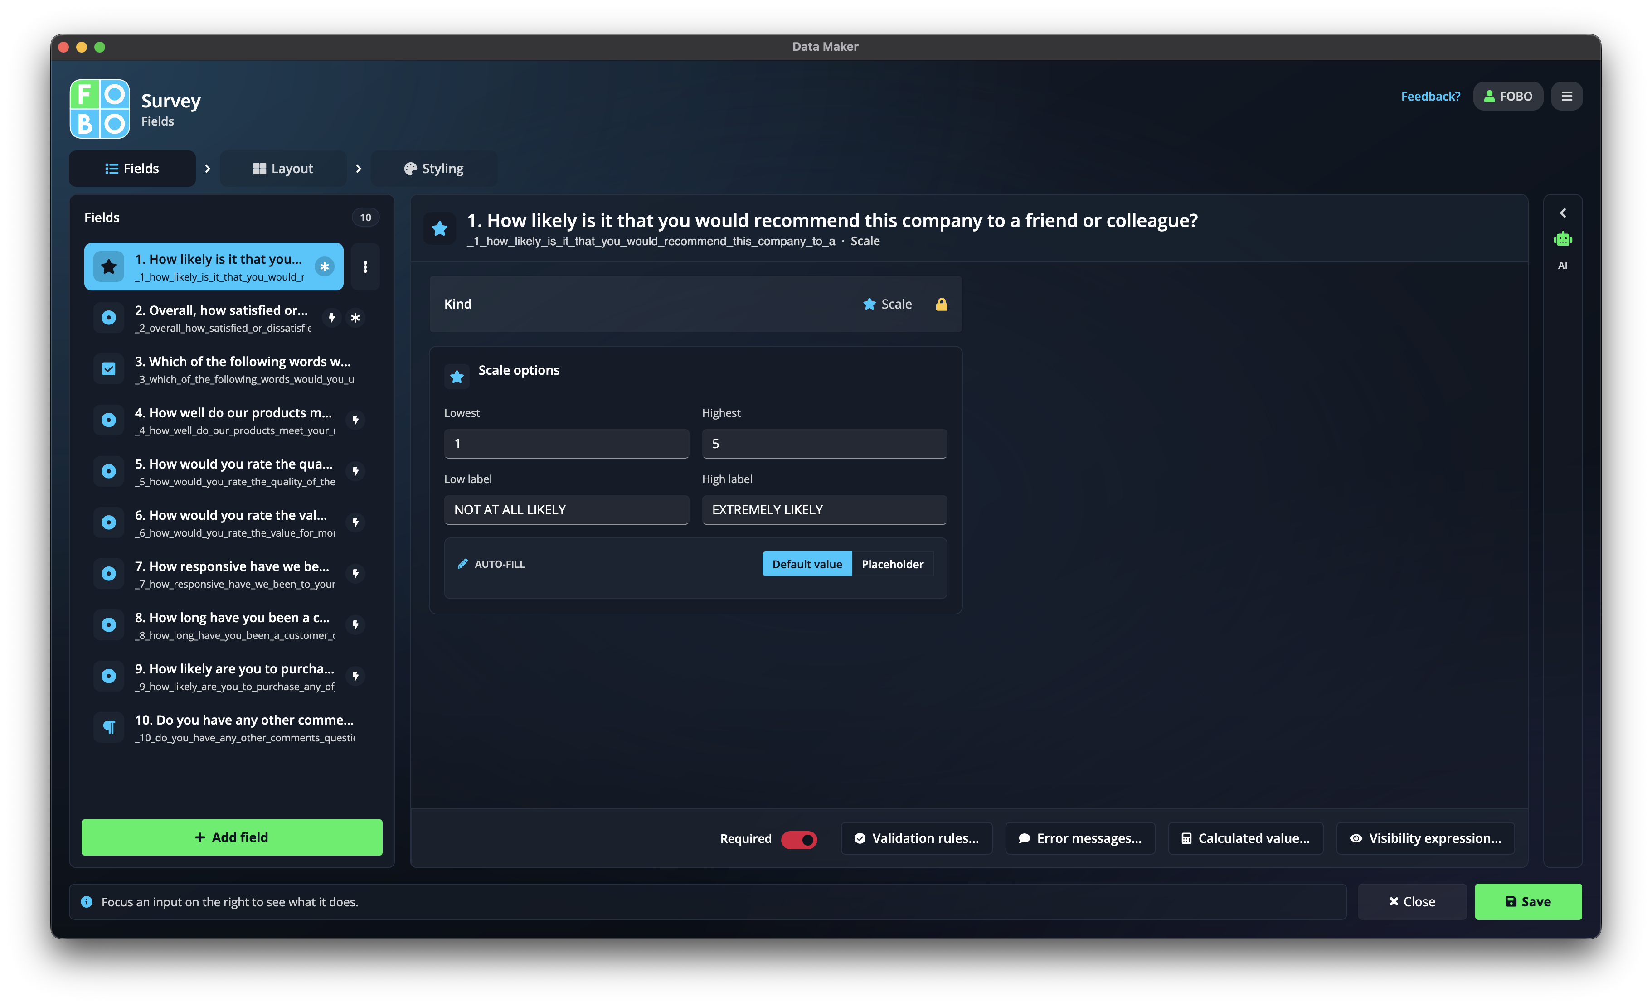
Task: Click the lightning bolt icon on field 2
Action: click(x=331, y=318)
